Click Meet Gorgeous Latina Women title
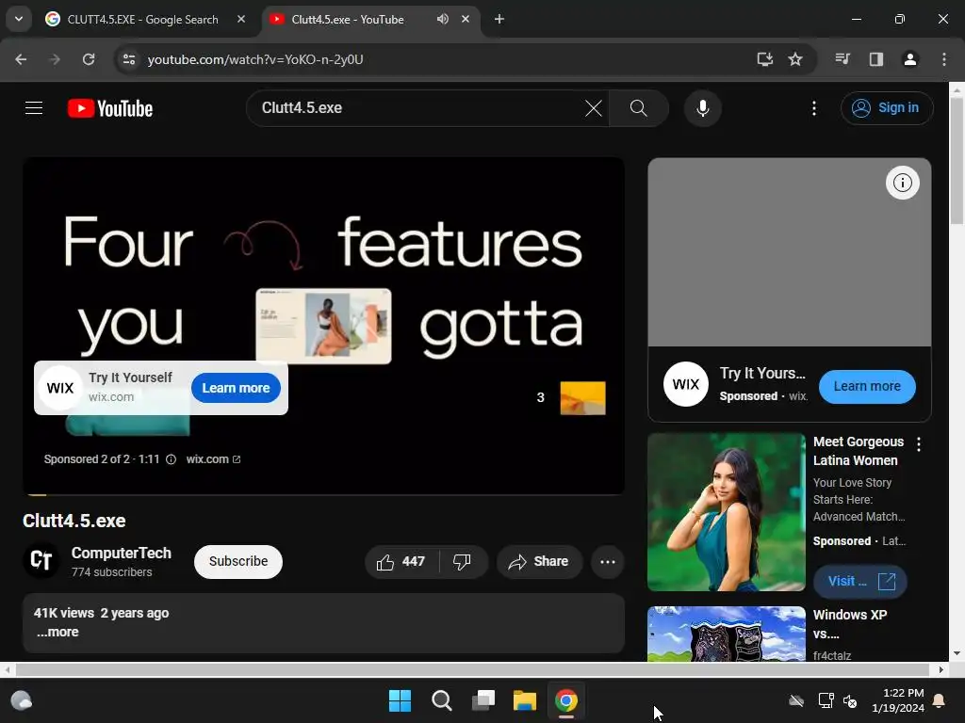This screenshot has height=723, width=965. (859, 451)
